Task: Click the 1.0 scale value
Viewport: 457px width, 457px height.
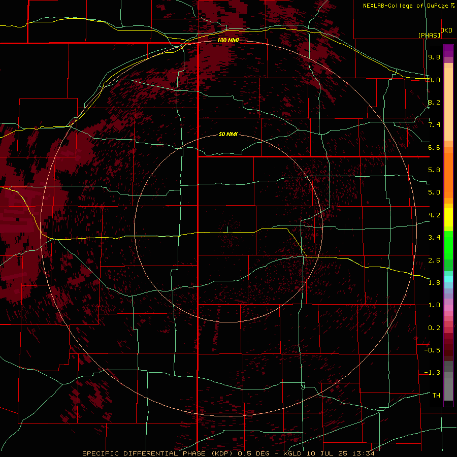Action: tap(434, 305)
